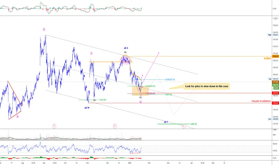
Task: Click the Mar date on the time axis
Action: pos(168,163)
